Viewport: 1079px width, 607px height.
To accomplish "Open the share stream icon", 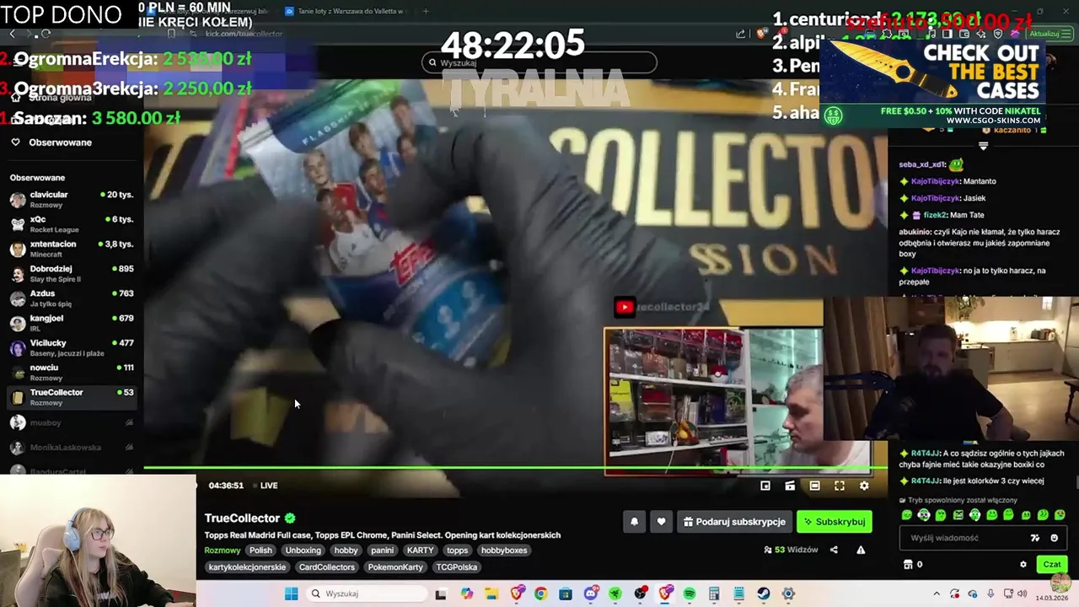I will pyautogui.click(x=834, y=550).
